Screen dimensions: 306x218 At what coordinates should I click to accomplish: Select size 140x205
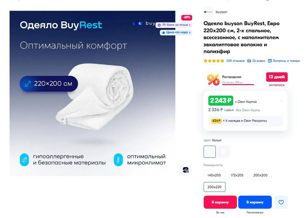coord(214,175)
